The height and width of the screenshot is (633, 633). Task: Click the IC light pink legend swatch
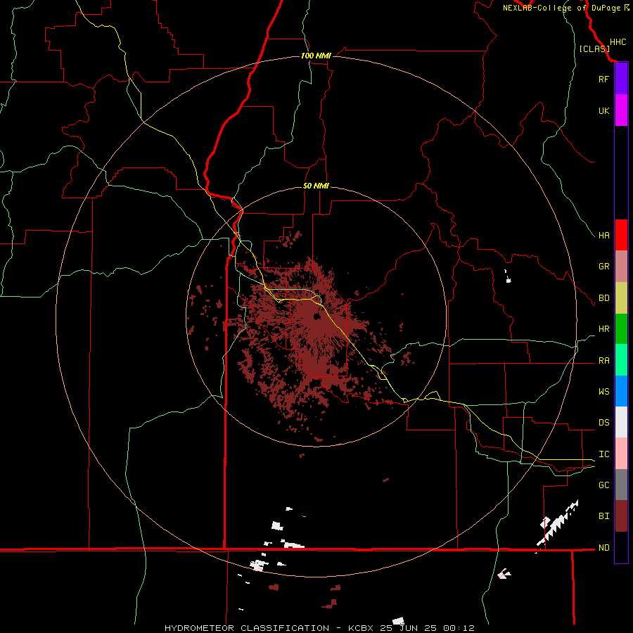pyautogui.click(x=621, y=454)
